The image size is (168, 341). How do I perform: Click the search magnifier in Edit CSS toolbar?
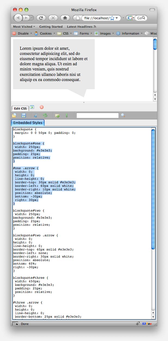tap(123, 116)
